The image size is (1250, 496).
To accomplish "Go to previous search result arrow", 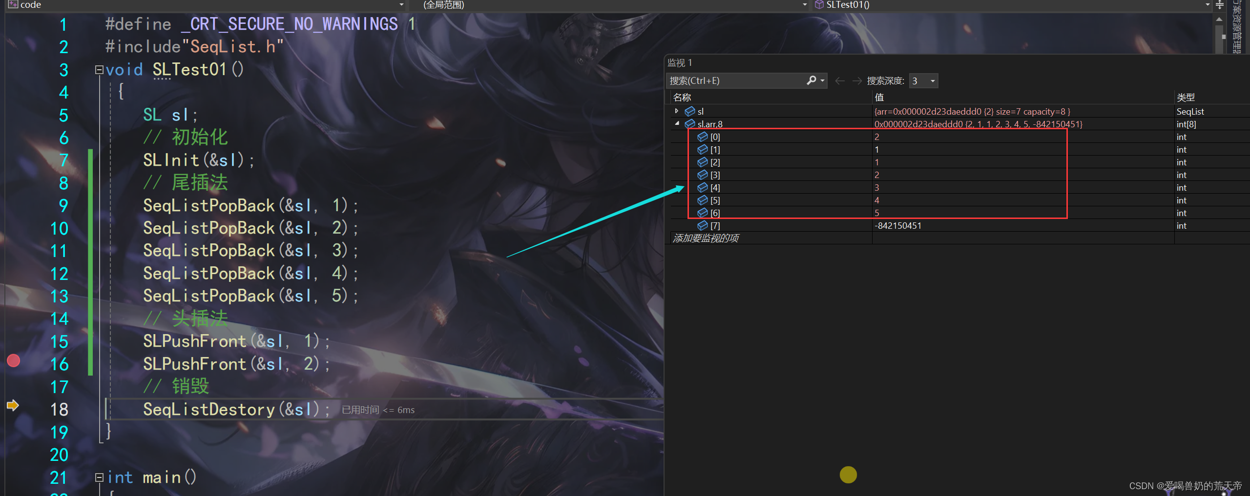I will (840, 81).
